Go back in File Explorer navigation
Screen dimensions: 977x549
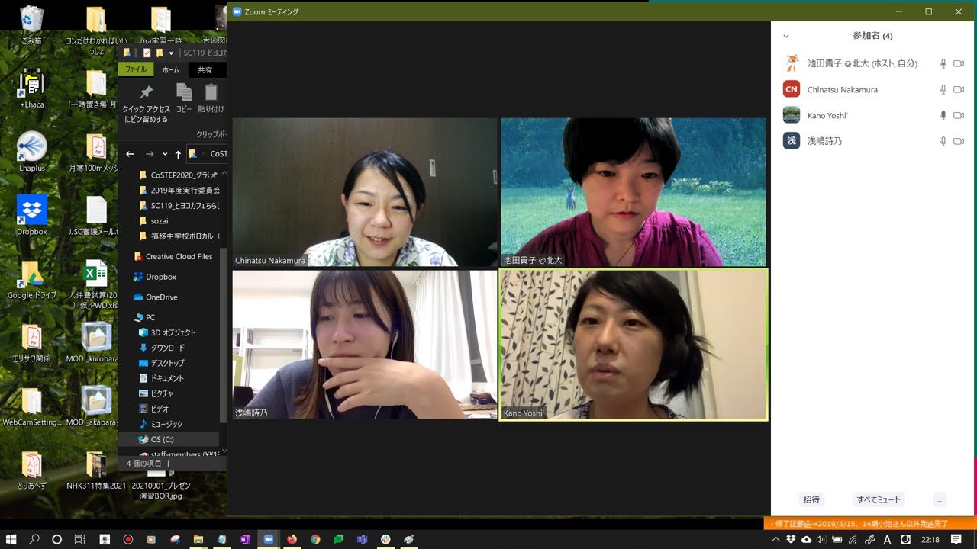130,154
